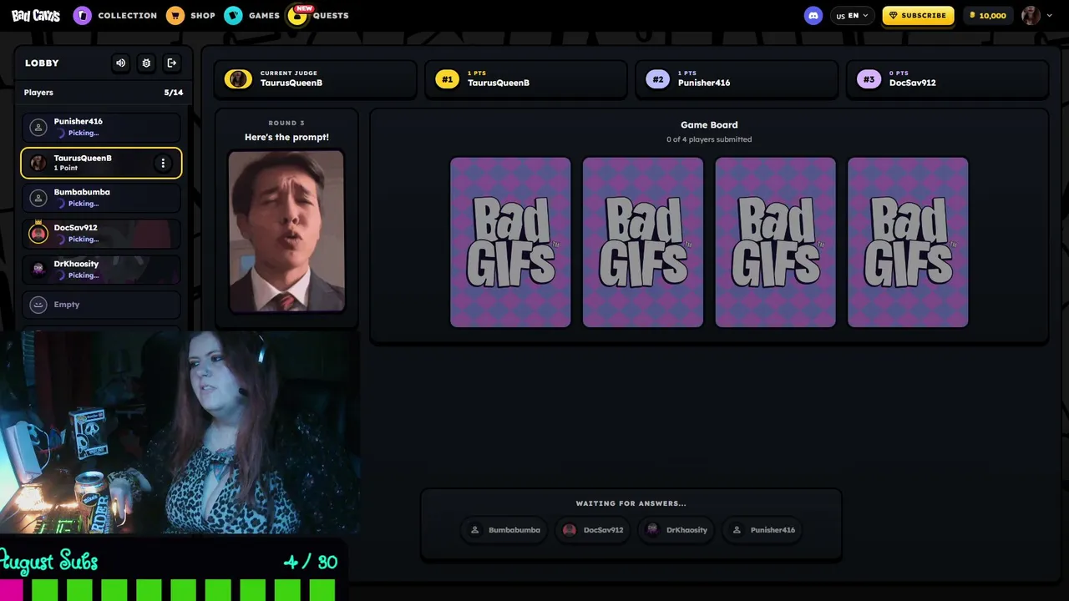1069x601 pixels.
Task: Click the fourth Bad GIFs card
Action: coord(908,242)
